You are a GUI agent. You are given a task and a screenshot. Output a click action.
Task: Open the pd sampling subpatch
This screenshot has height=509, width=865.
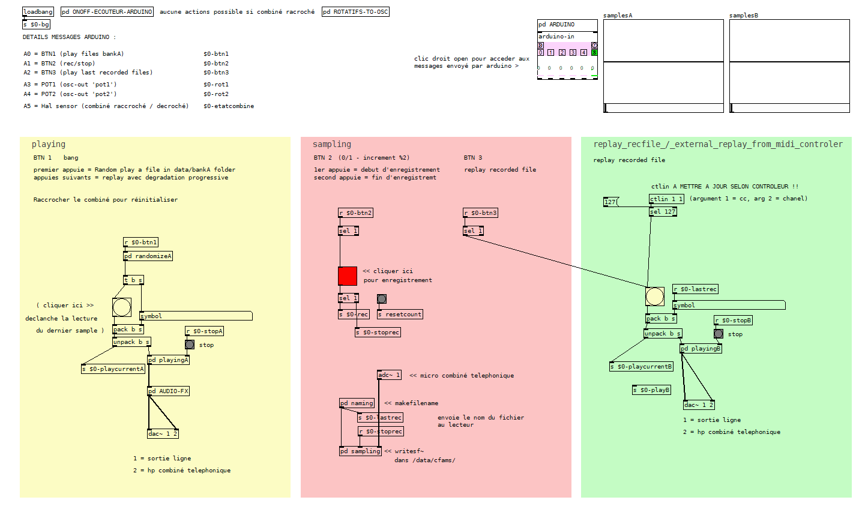pos(361,451)
